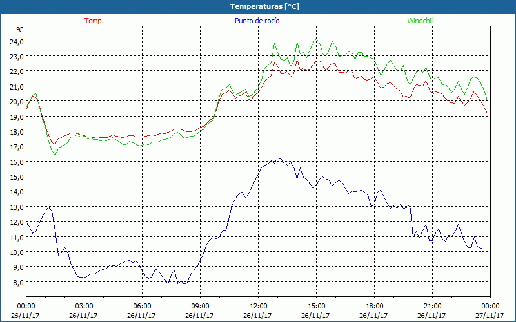Click the 21,0 y-axis value
516x322 pixels.
(17, 87)
